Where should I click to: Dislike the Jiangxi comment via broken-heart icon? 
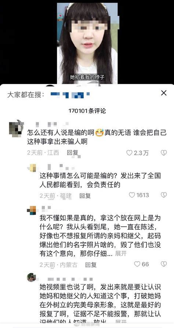[x=164, y=153]
